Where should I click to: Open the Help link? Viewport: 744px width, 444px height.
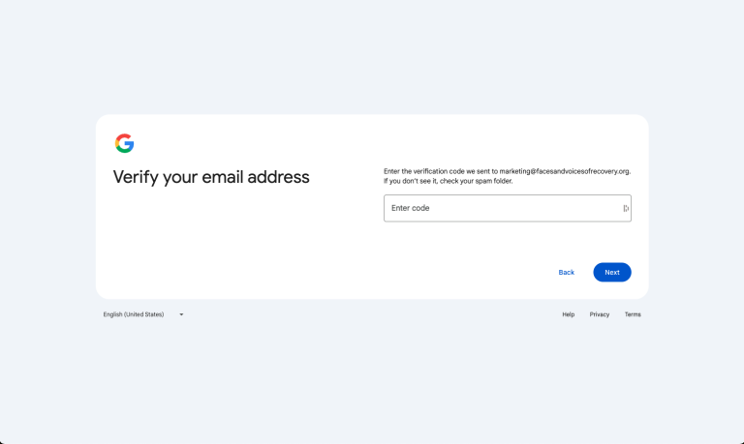tap(569, 314)
